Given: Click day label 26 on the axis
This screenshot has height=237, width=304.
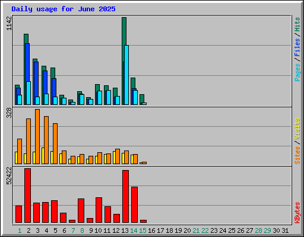Looking at the screenshot, I should pos(240,230).
